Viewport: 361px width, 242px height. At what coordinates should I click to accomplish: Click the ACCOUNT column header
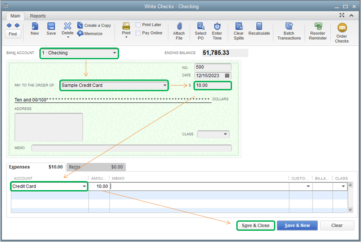click(x=23, y=178)
